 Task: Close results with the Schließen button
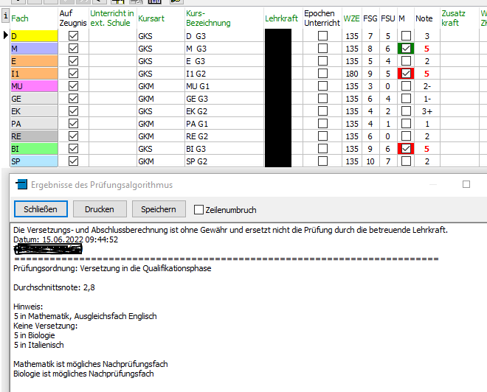(x=41, y=209)
